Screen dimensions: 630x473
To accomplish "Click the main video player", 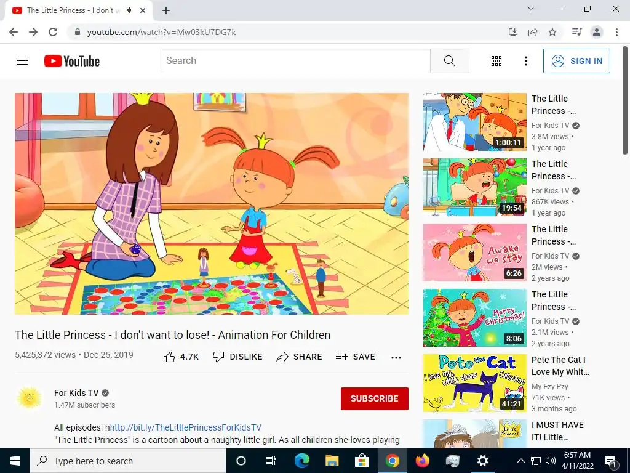I will (x=212, y=203).
